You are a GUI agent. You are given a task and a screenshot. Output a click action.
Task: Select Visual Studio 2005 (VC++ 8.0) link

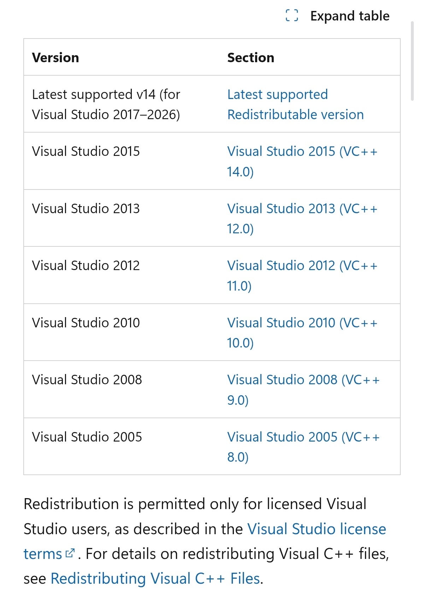303,437
